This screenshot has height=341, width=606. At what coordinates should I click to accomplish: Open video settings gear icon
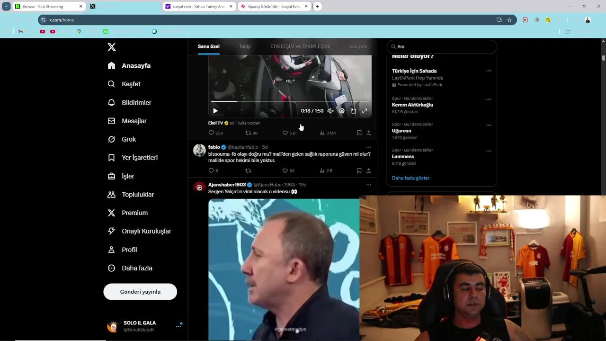click(342, 111)
